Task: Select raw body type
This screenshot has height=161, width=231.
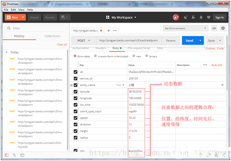Action: [x=134, y=56]
